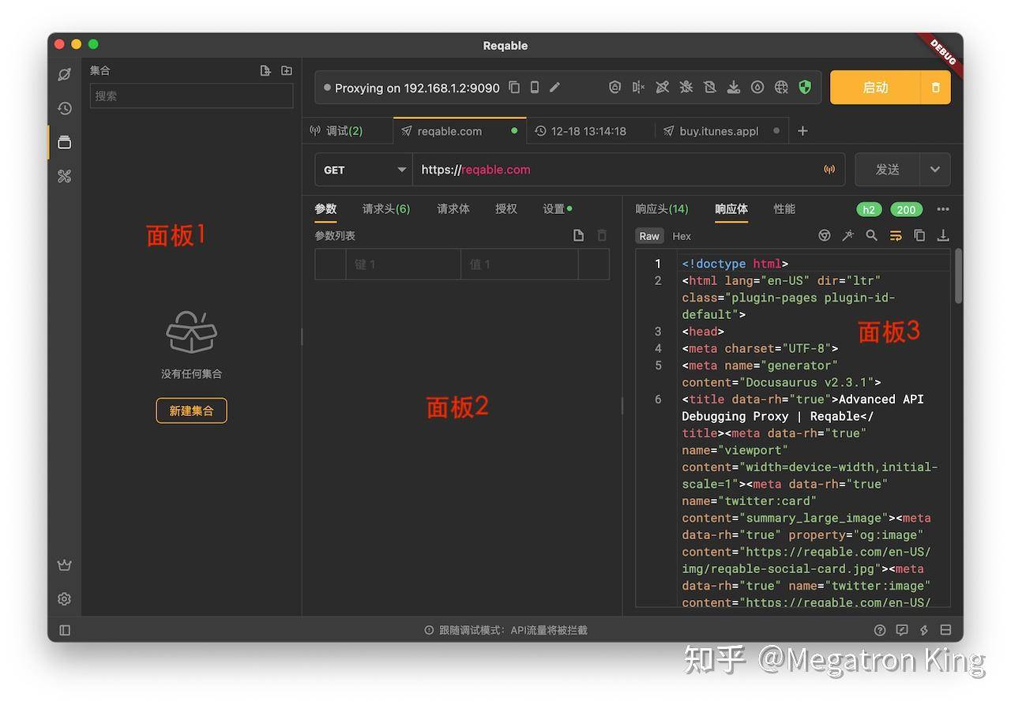Click the breakpoint toolbar icon
The image size is (1011, 705).
[638, 88]
